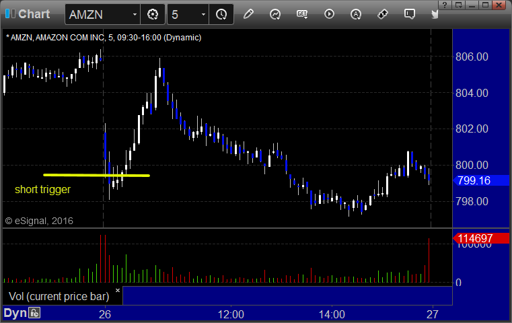Click the 14:00 time axis label
Screen dimensions: 512x323
click(x=332, y=314)
